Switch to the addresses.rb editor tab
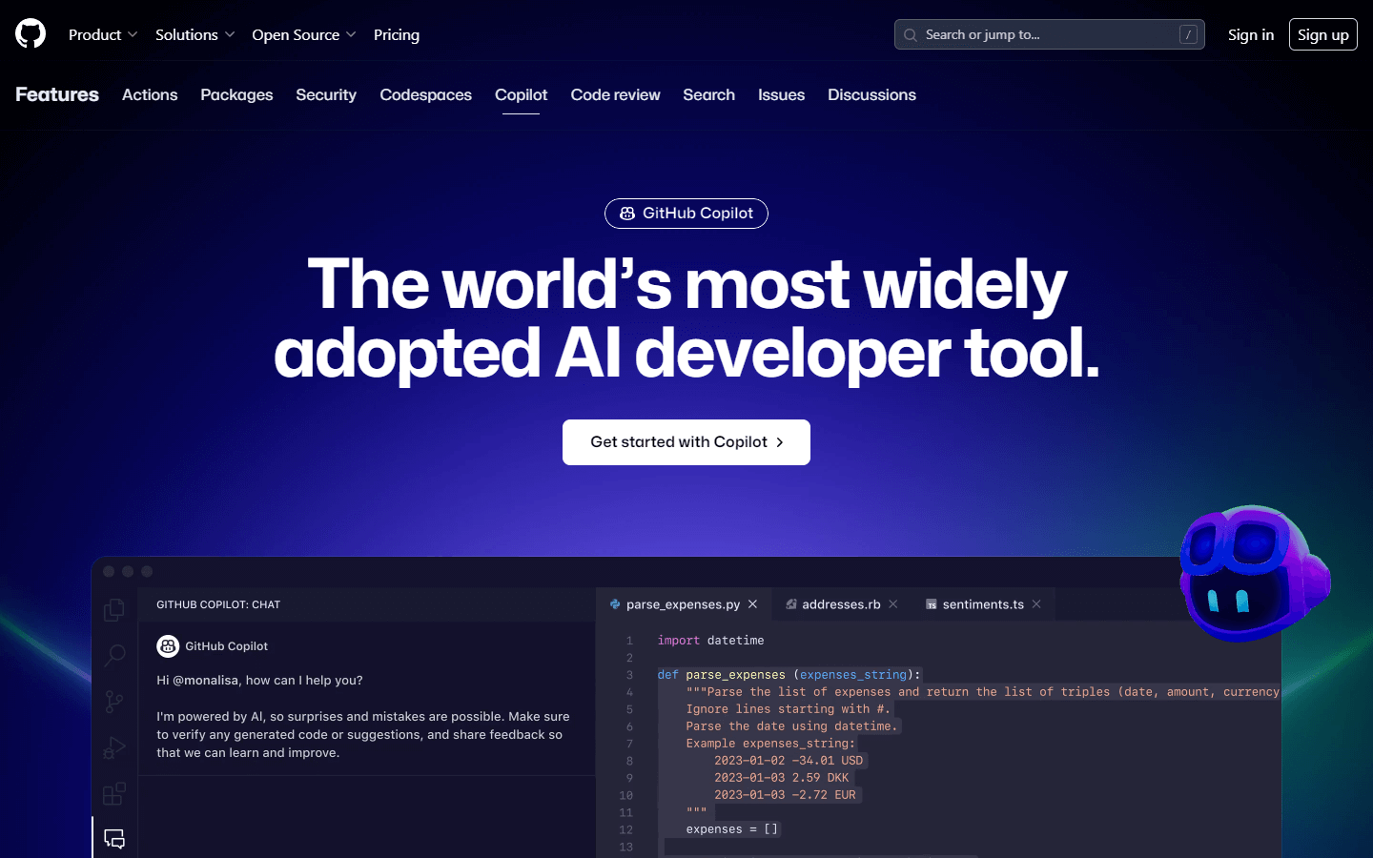1373x858 pixels. (x=841, y=604)
